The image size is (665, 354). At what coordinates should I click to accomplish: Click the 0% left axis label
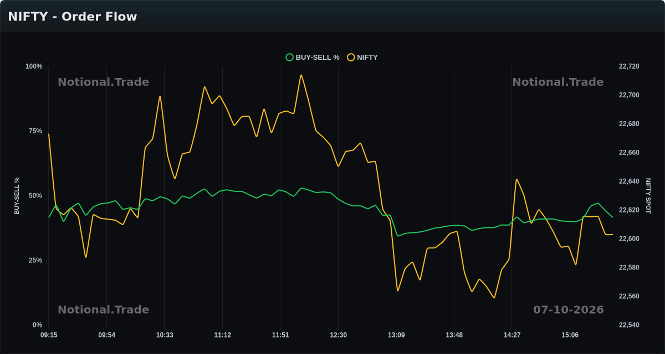(37, 325)
